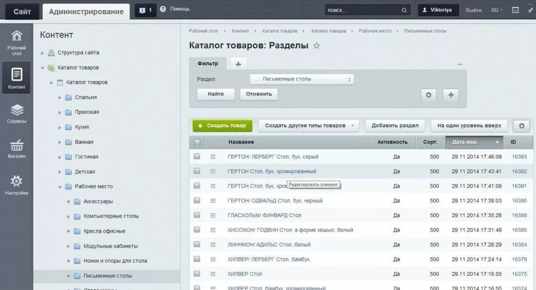Open the Рабочий стол sidebar section
The height and width of the screenshot is (290, 536).
tap(17, 42)
